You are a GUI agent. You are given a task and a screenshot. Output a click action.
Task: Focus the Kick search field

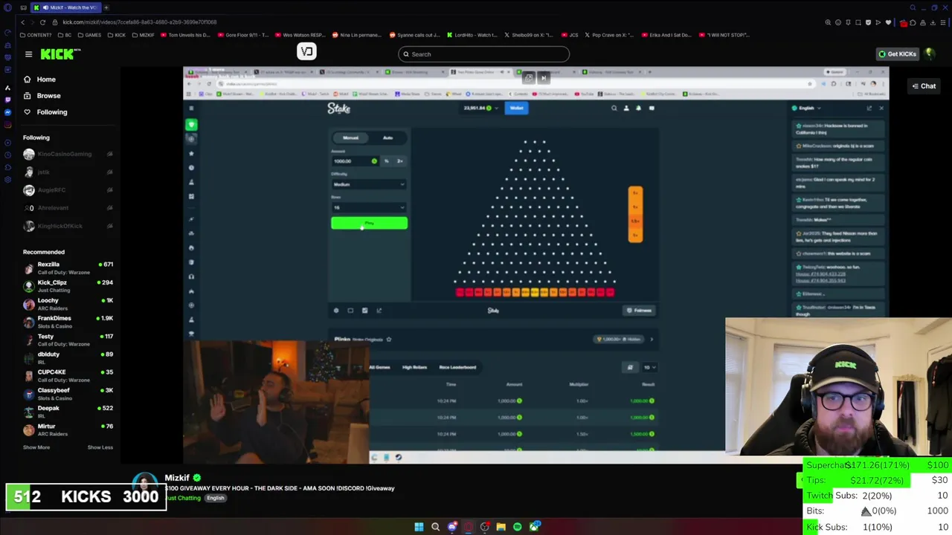(x=483, y=53)
